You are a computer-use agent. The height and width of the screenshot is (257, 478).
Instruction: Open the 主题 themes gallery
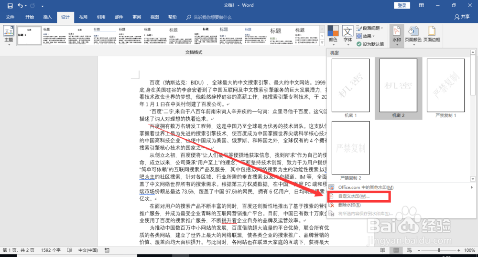pyautogui.click(x=9, y=36)
